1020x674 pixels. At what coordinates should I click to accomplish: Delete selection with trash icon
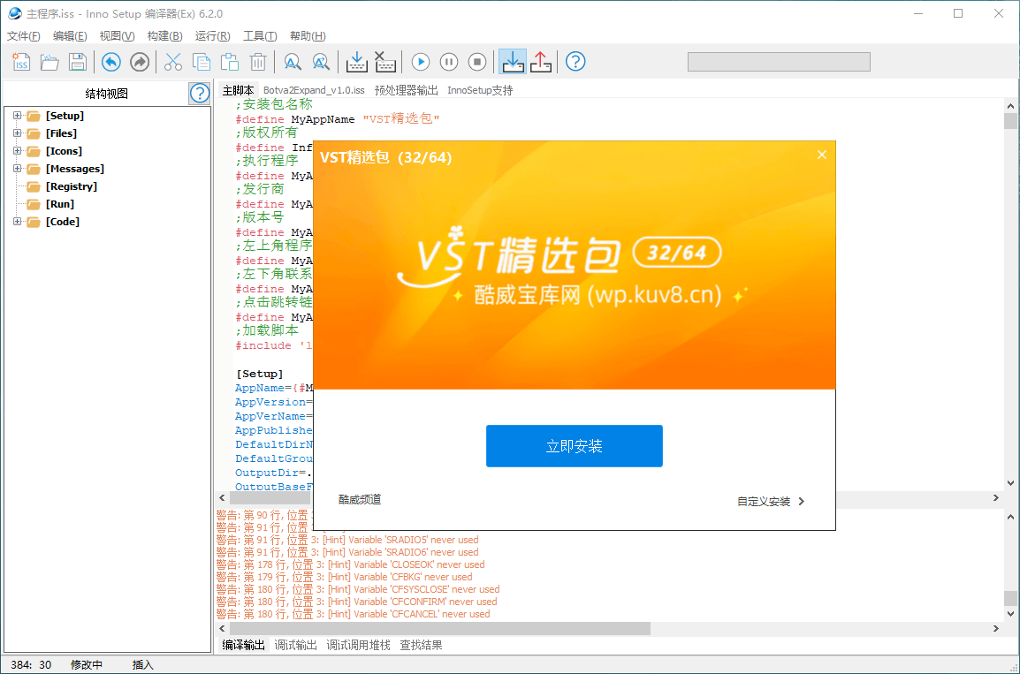[258, 62]
